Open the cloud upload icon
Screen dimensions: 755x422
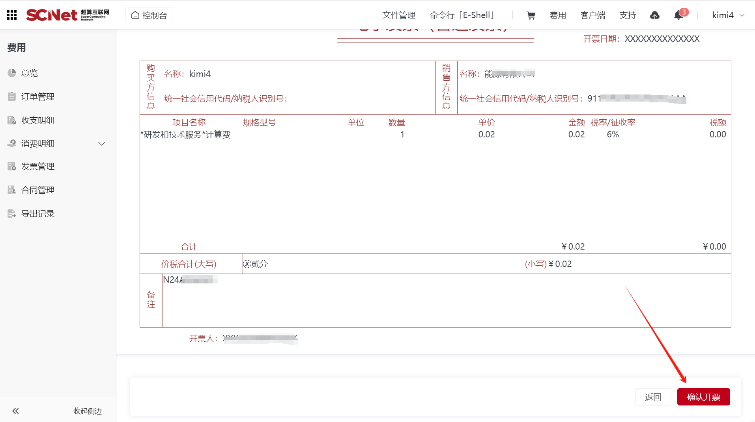pos(654,15)
